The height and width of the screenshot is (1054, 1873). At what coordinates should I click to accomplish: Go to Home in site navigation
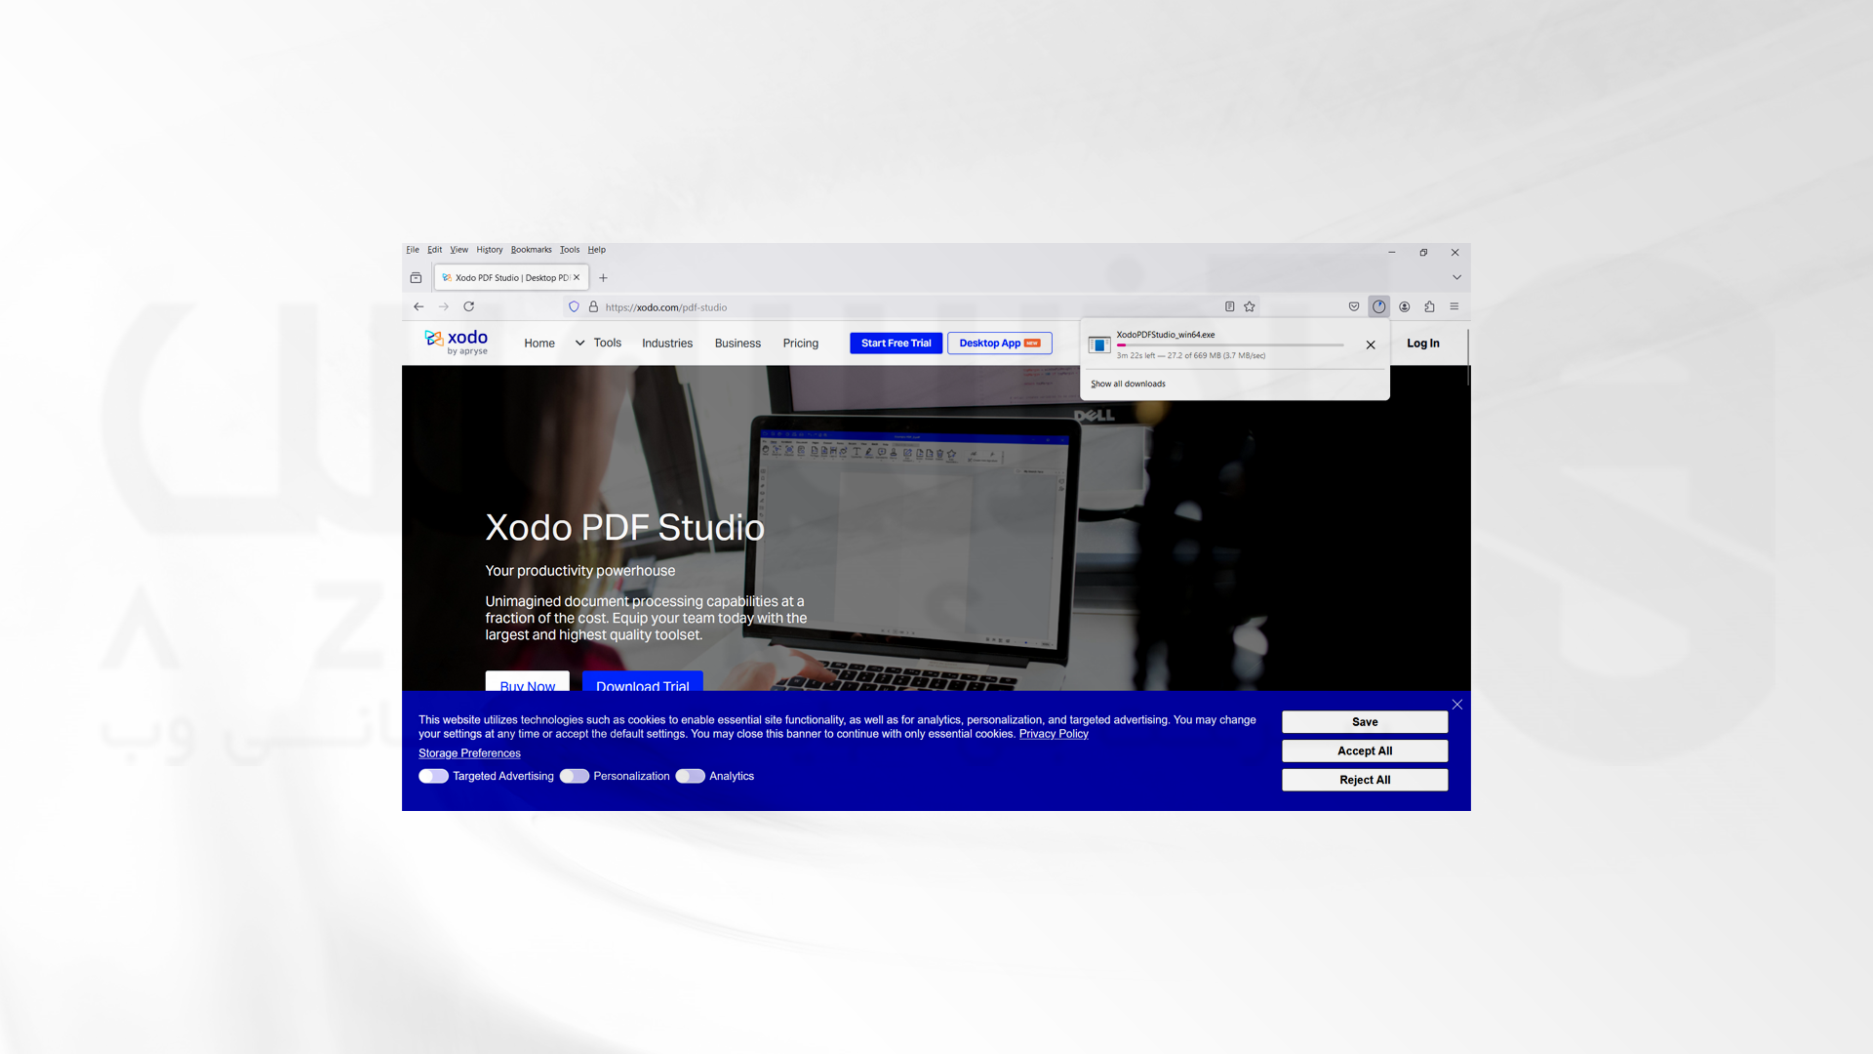pyautogui.click(x=539, y=344)
